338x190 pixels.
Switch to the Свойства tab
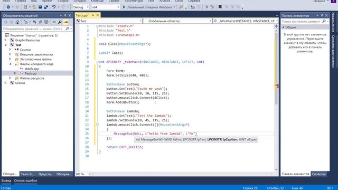(x=318, y=174)
